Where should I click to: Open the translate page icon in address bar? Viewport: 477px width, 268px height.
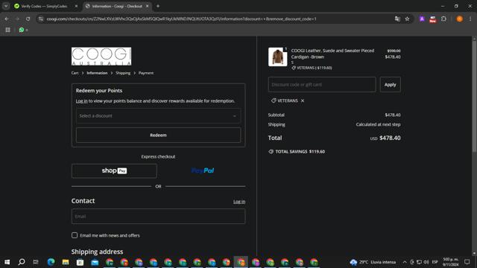[x=397, y=19]
